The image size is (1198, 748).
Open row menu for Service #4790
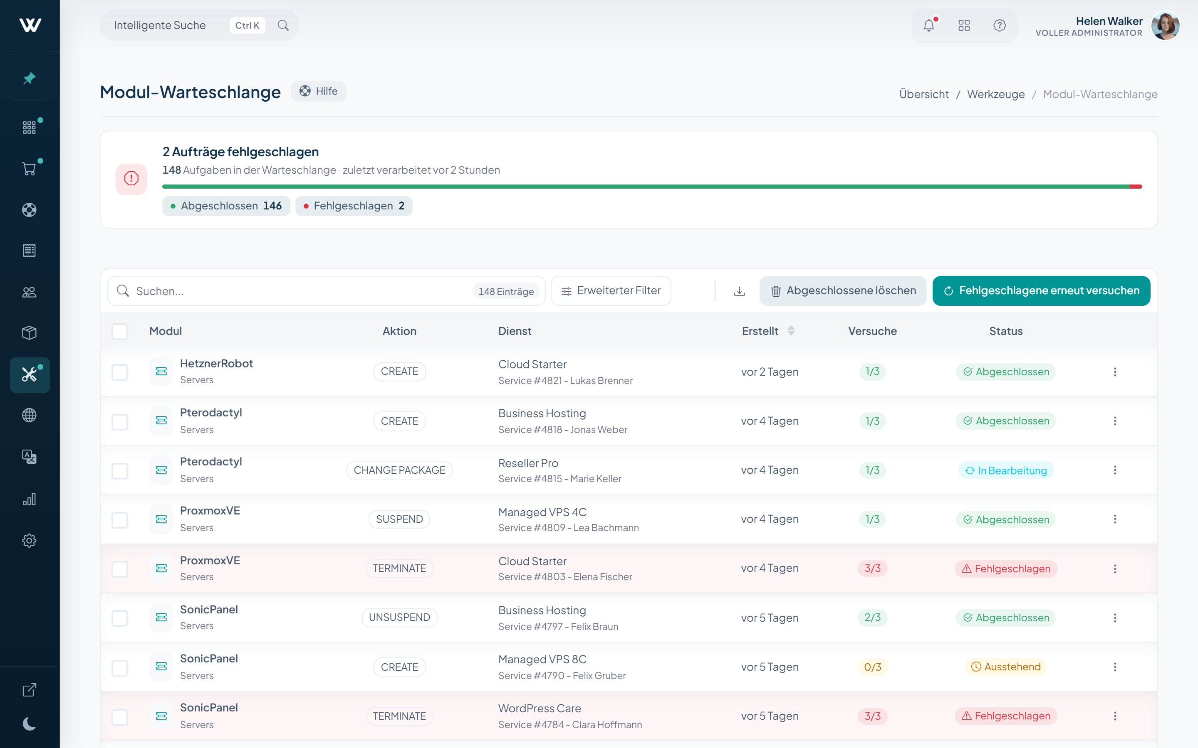pos(1115,667)
